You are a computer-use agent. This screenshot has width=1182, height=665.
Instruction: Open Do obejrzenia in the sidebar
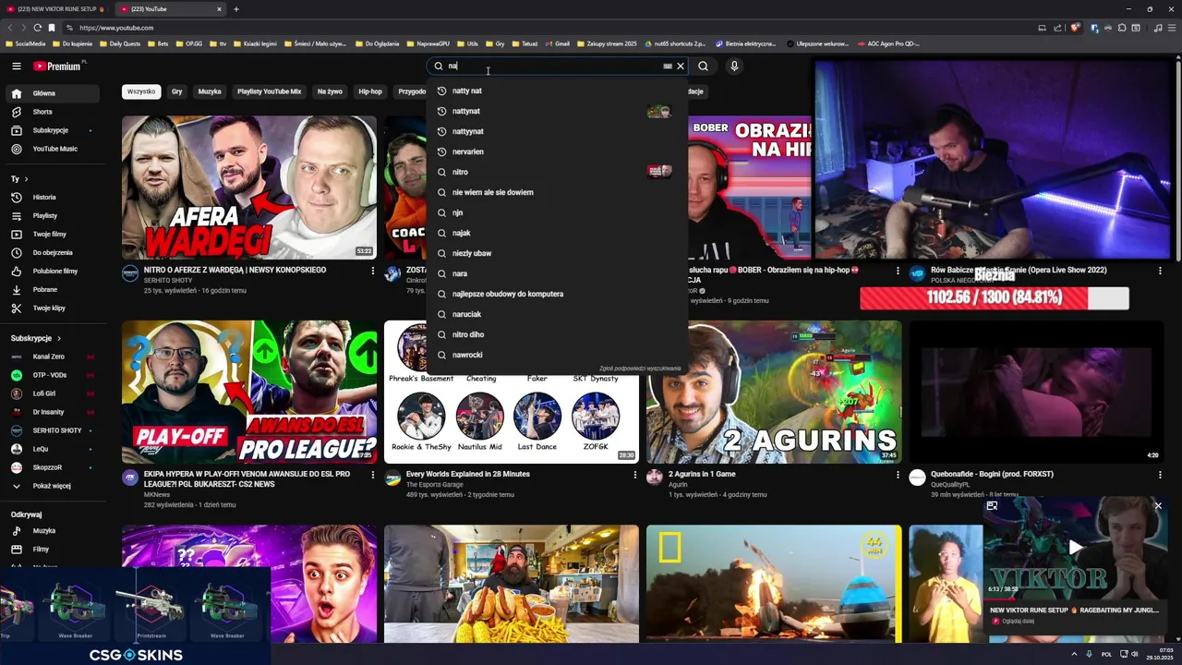click(x=54, y=252)
